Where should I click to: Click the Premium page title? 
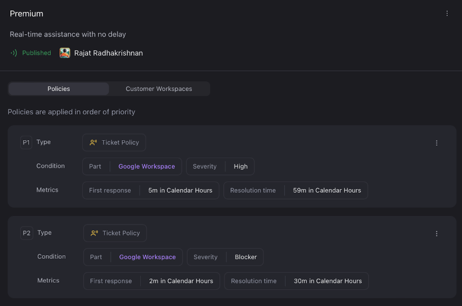coord(26,13)
